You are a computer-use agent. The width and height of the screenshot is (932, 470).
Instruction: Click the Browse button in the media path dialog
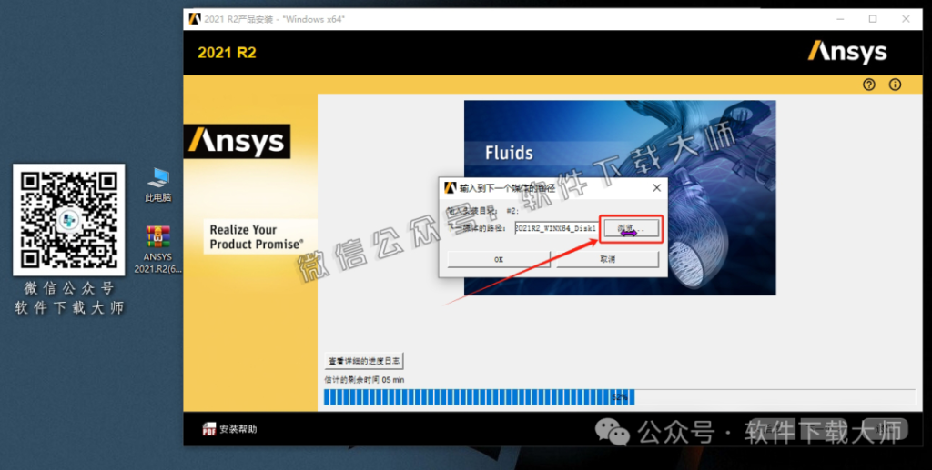tap(632, 228)
